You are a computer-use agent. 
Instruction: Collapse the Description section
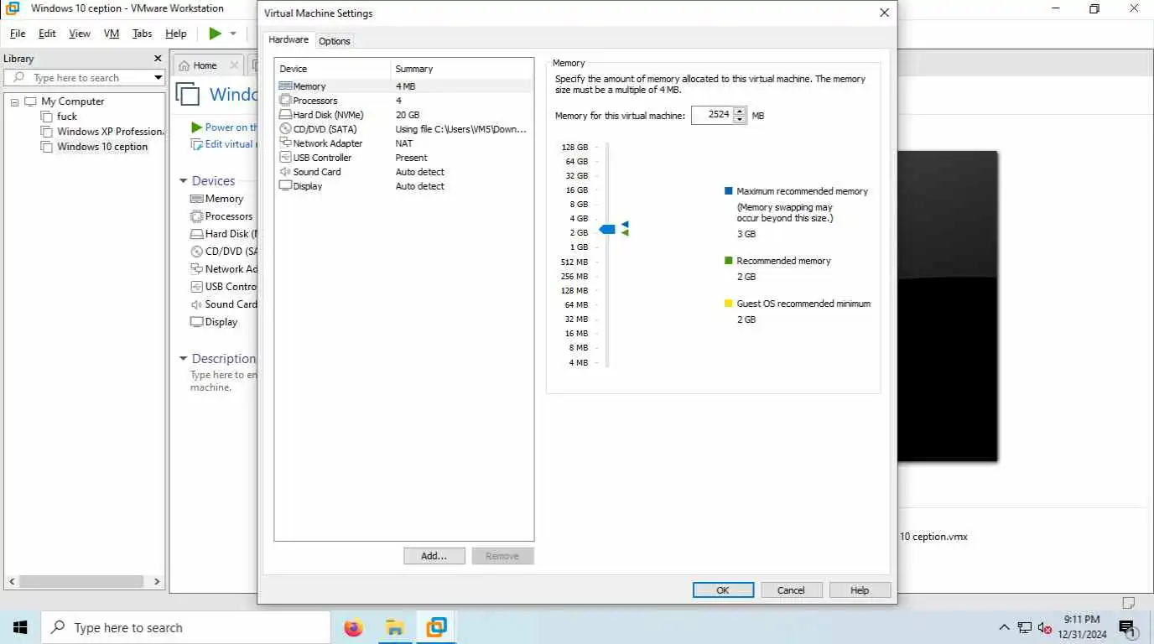(x=184, y=359)
